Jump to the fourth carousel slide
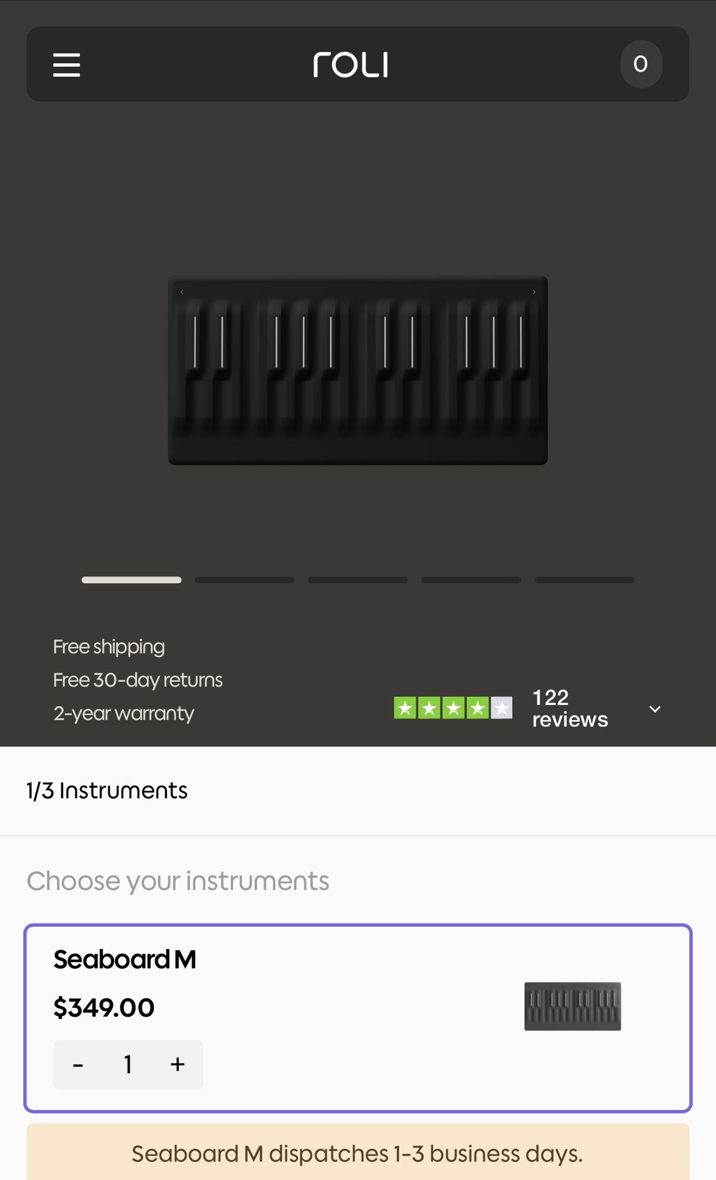The width and height of the screenshot is (716, 1180). coord(471,580)
